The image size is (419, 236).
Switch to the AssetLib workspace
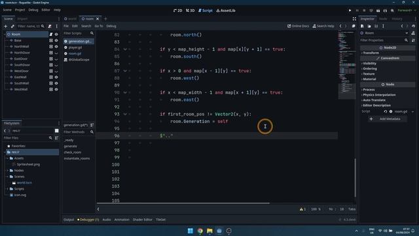click(226, 10)
